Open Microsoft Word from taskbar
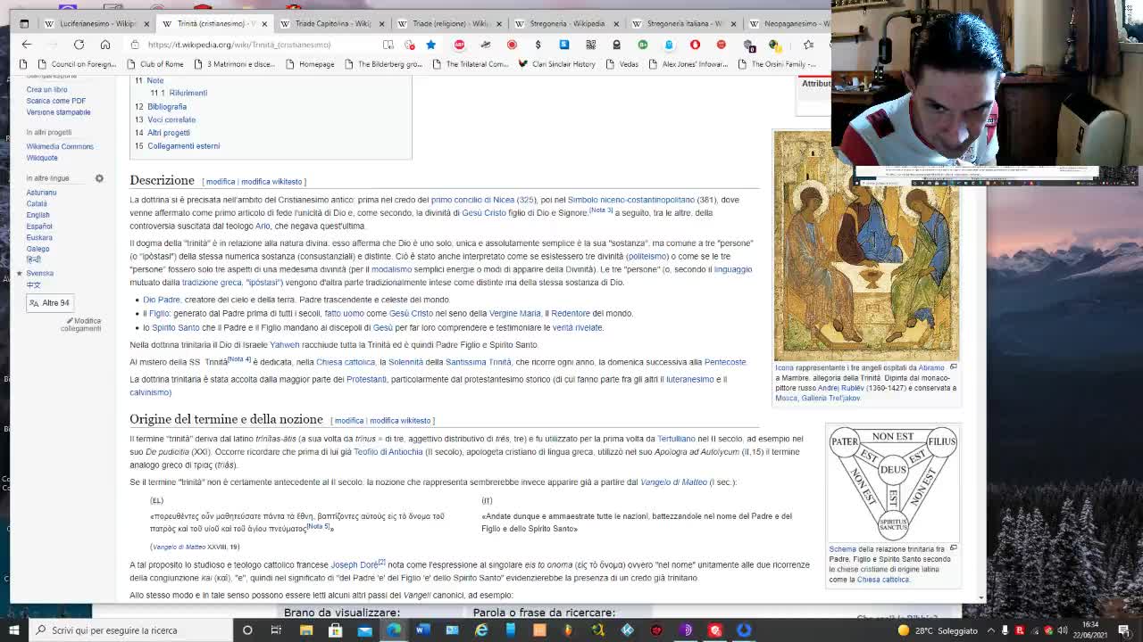 422,630
